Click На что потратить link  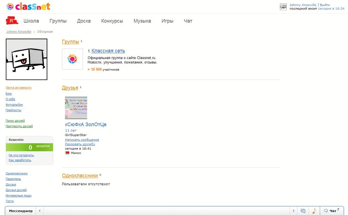coord(21,155)
